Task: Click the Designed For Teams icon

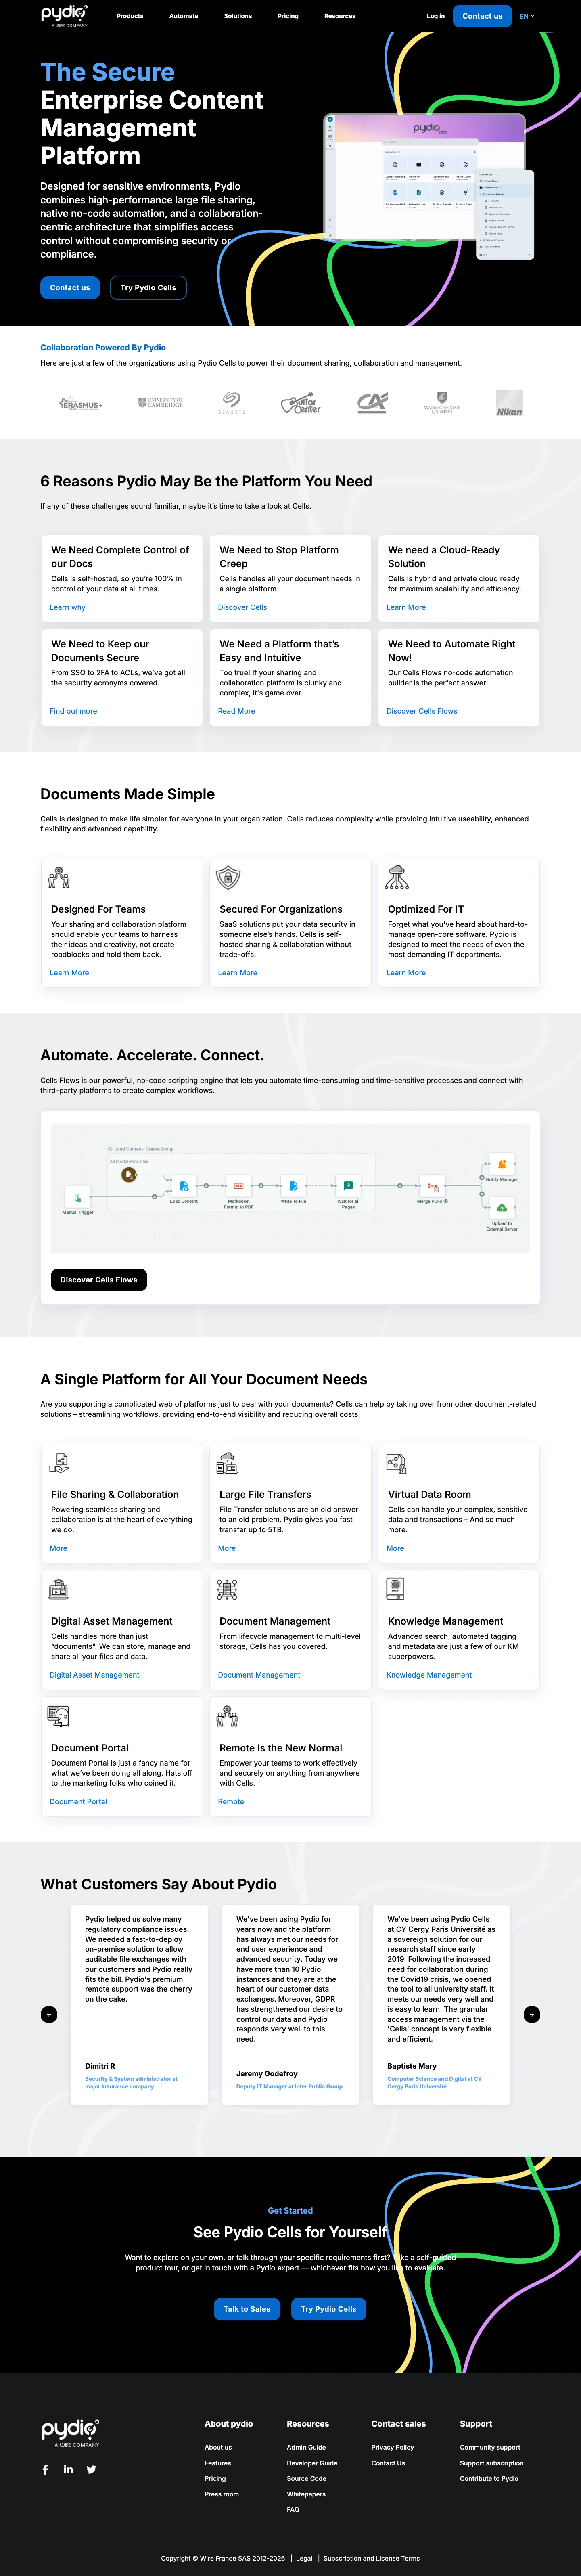Action: click(x=59, y=878)
